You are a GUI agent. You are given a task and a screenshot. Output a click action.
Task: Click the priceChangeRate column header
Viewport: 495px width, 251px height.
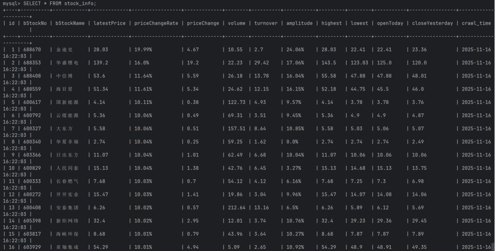click(156, 23)
